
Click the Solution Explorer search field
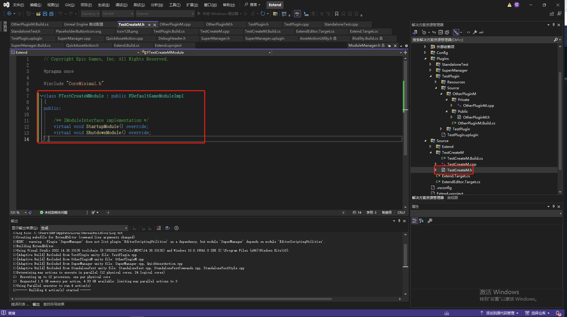click(482, 40)
